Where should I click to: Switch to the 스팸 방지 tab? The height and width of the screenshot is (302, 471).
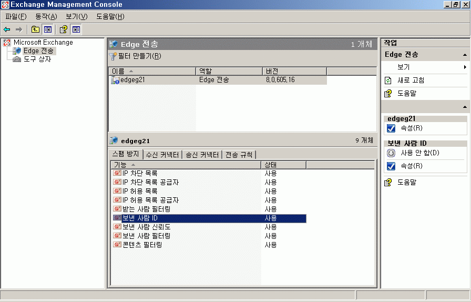(x=126, y=154)
